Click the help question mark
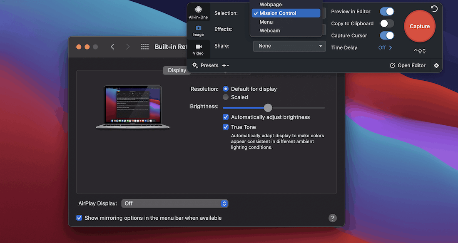The image size is (458, 243). (x=332, y=218)
